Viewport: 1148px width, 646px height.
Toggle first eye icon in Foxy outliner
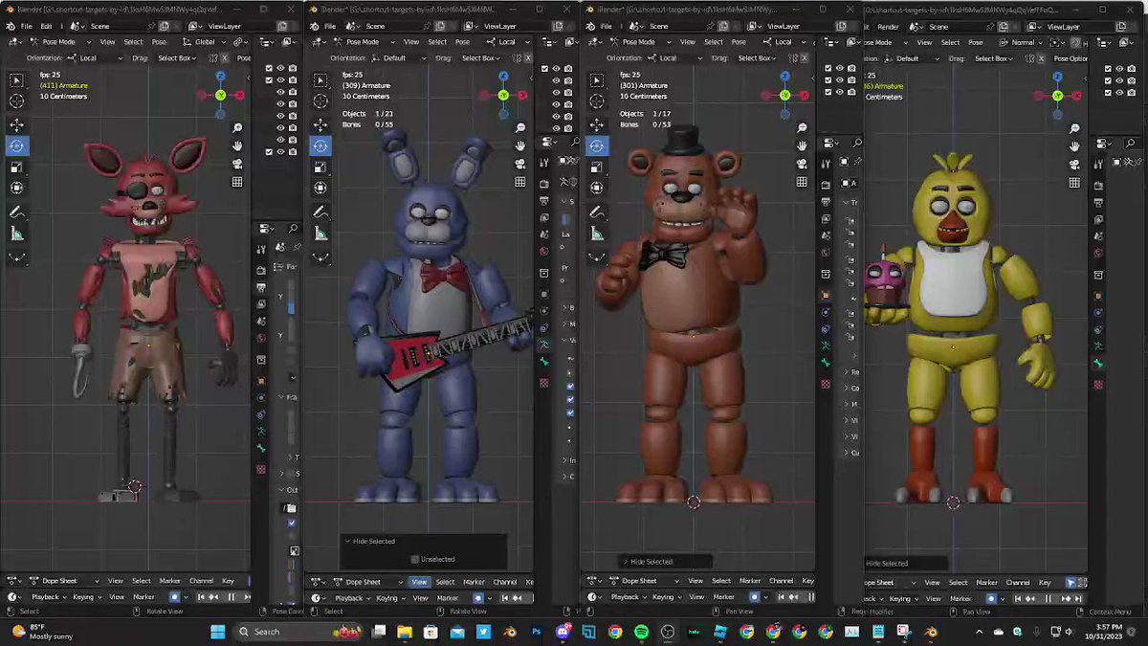click(x=280, y=69)
